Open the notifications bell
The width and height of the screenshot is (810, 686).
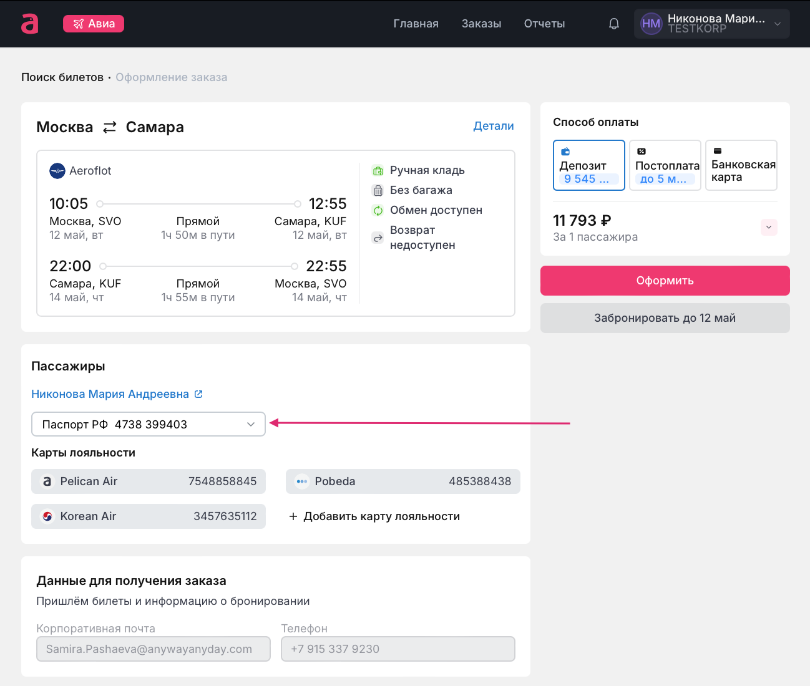[x=614, y=24]
